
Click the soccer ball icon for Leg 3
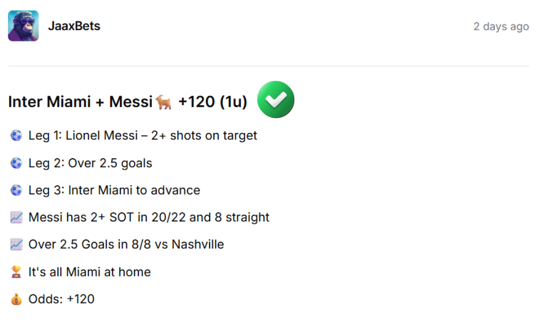[16, 190]
